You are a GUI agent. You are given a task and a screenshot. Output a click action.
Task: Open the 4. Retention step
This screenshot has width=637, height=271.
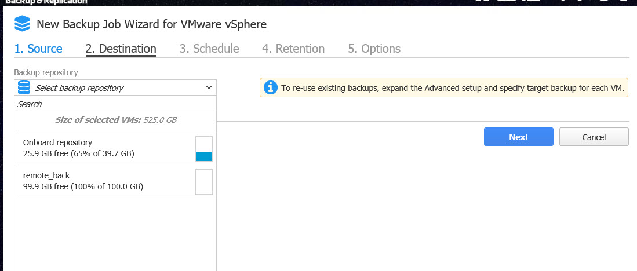(x=293, y=49)
